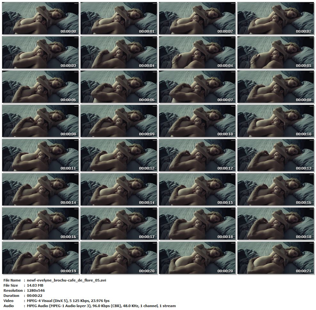Click the "File Name" label

pyautogui.click(x=12, y=280)
